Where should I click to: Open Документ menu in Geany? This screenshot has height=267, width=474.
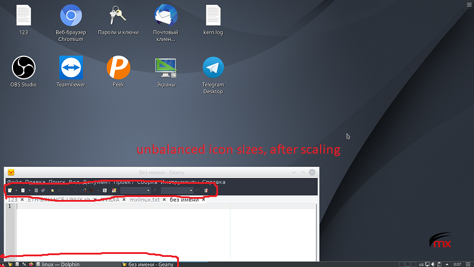(x=97, y=182)
